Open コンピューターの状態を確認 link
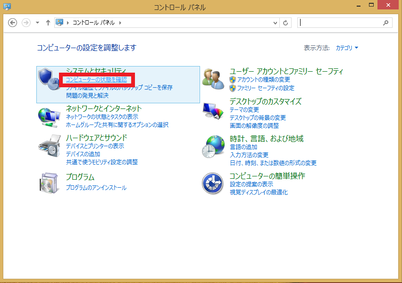This screenshot has height=283, width=402. click(x=96, y=80)
